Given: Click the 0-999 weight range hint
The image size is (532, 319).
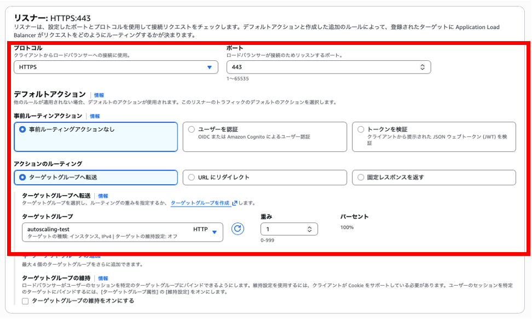Looking at the screenshot, I should (267, 240).
